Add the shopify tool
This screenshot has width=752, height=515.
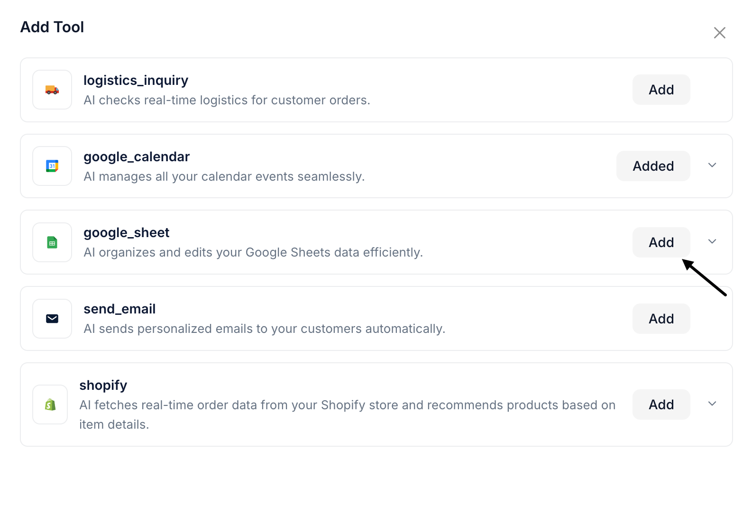pos(661,405)
